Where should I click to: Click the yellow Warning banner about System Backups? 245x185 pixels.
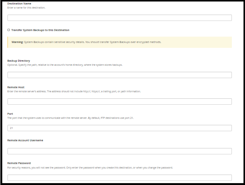(120, 42)
